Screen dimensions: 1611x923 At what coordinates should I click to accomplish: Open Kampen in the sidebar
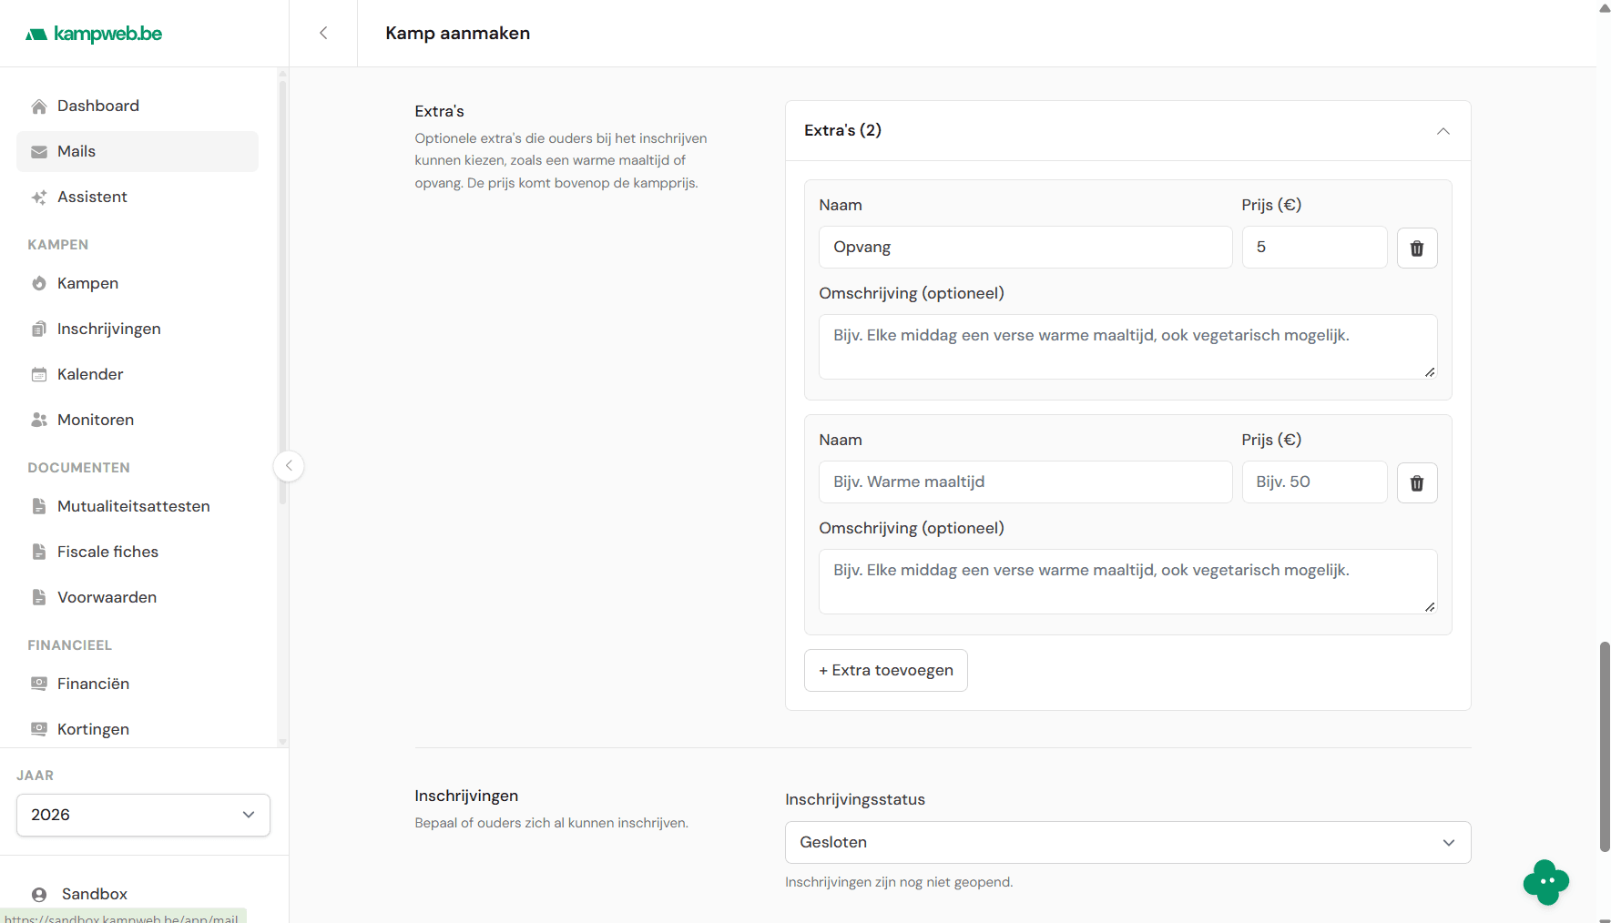pos(138,283)
